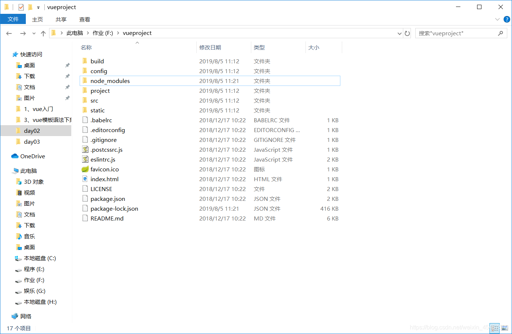512x334 pixels.
Task: Click the search magnifier icon
Action: 501,33
